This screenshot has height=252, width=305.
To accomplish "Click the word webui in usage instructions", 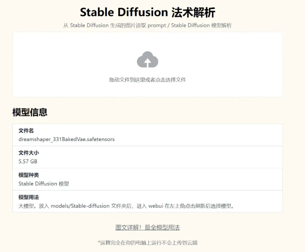I will [156, 206].
